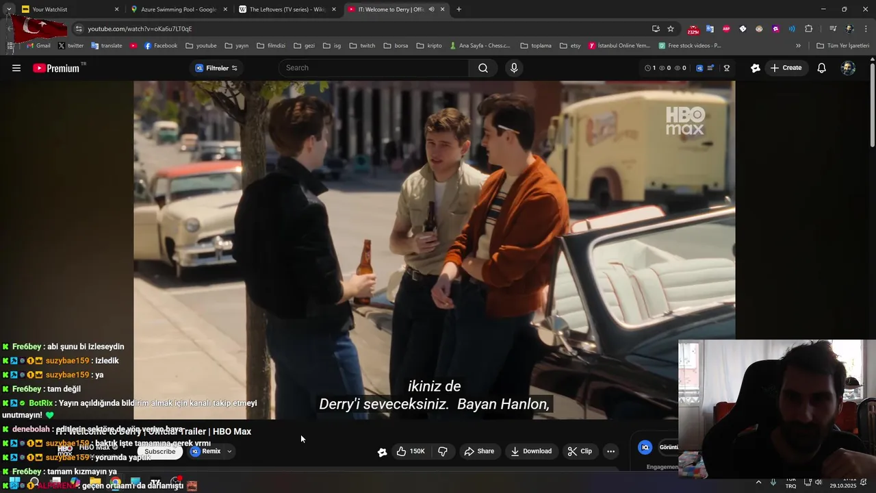Click the taskbar volume speaker icon

(x=818, y=483)
